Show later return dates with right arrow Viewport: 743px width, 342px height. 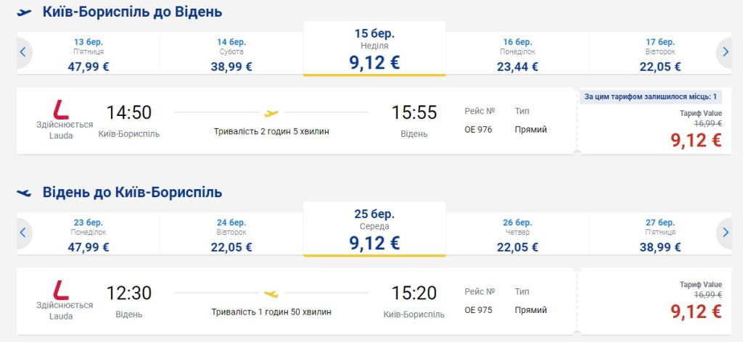tap(725, 232)
